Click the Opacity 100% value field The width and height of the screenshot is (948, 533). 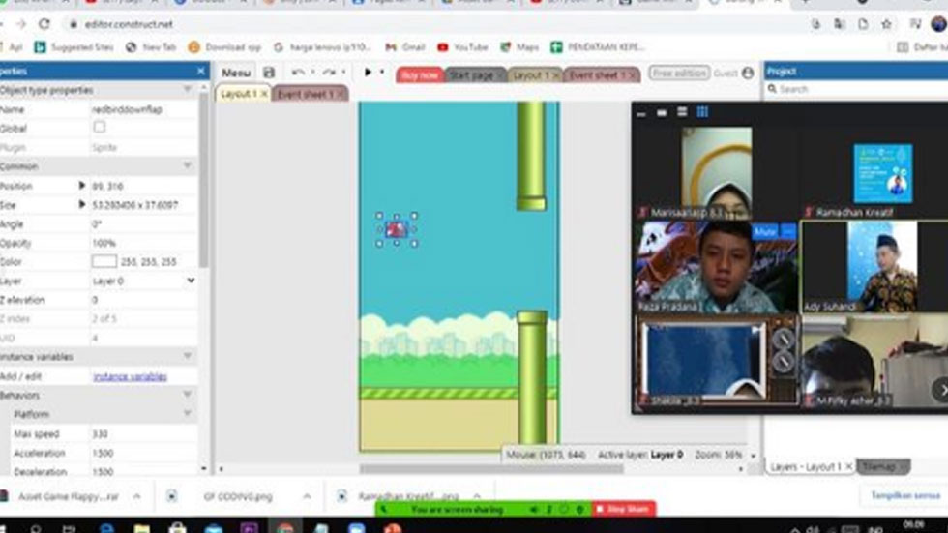pyautogui.click(x=143, y=243)
